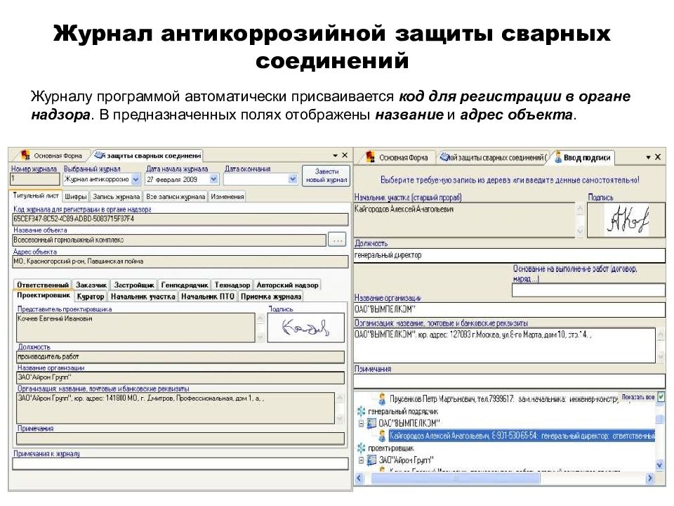Open Запись журнала tab
Screen dimensions: 674x506
click(116, 197)
